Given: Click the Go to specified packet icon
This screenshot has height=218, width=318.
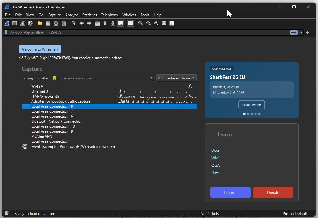Looking at the screenshot, I should pos(97,23).
